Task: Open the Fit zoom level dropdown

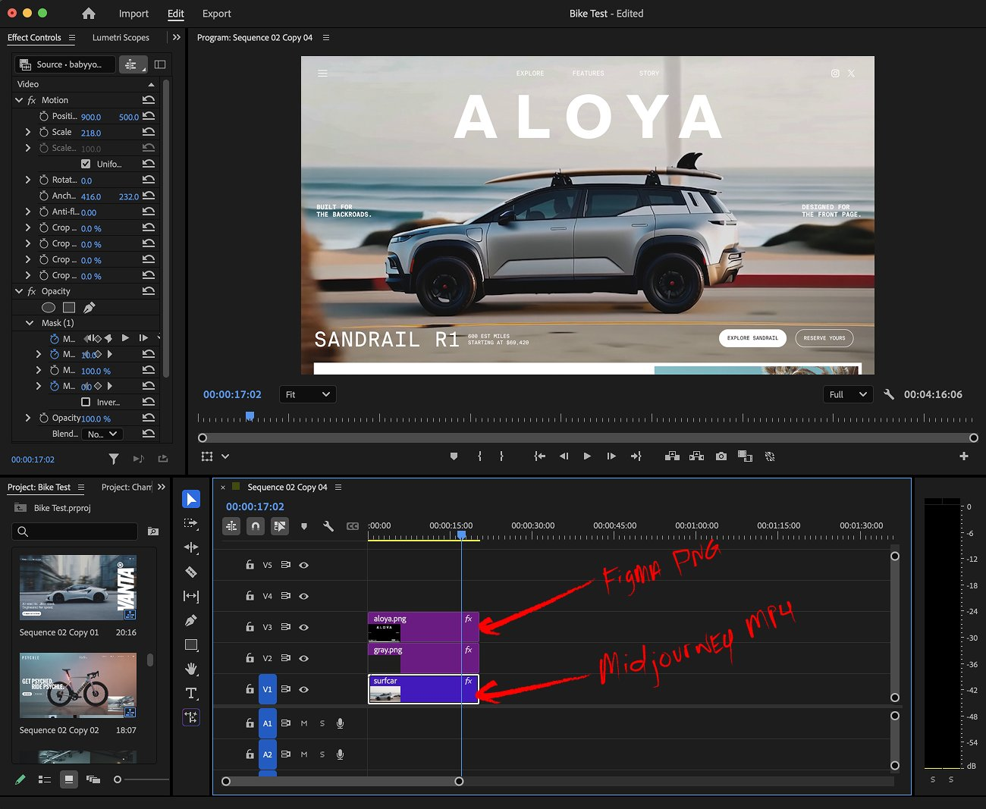Action: pyautogui.click(x=307, y=394)
